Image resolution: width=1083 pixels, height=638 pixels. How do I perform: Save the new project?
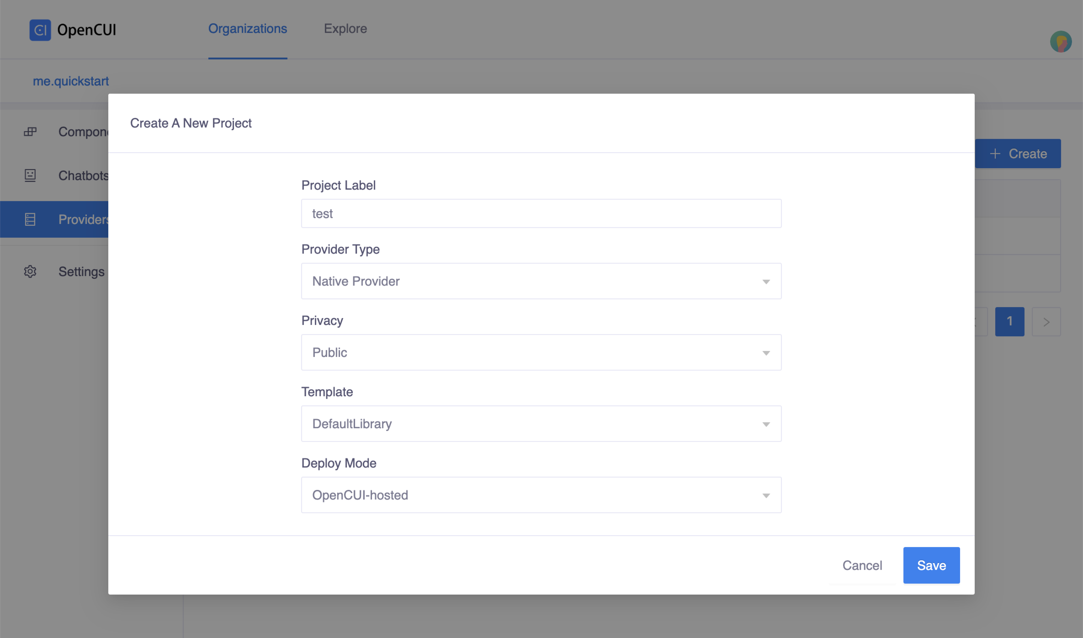(x=931, y=565)
